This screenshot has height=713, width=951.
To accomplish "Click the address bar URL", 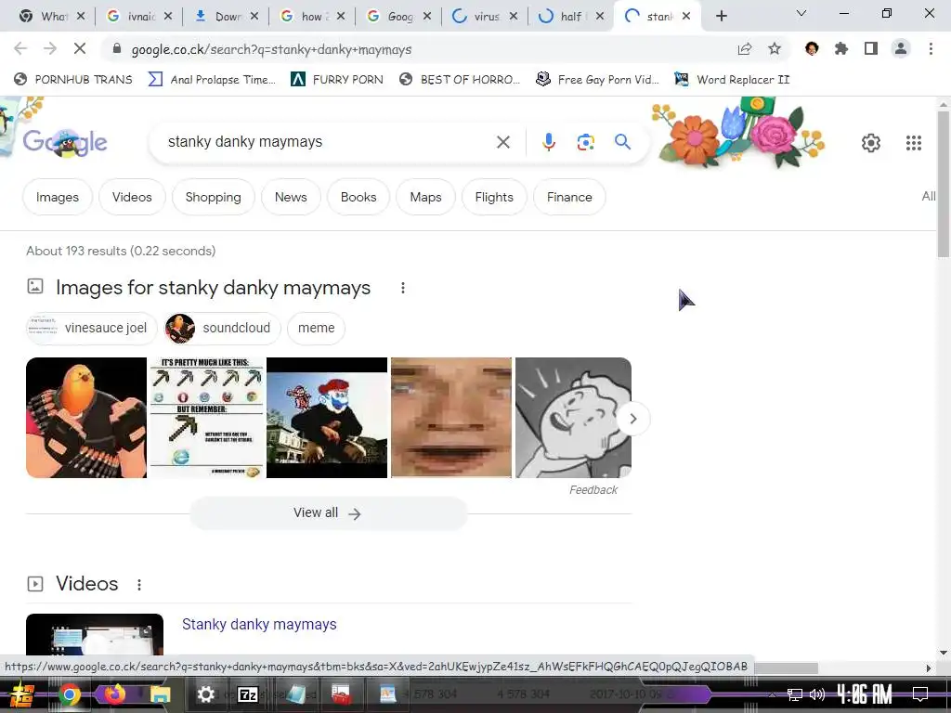I will coord(271,50).
